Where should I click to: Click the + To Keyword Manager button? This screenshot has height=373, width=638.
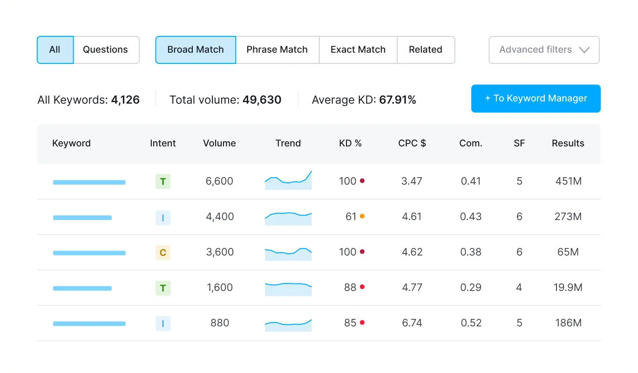(x=536, y=98)
